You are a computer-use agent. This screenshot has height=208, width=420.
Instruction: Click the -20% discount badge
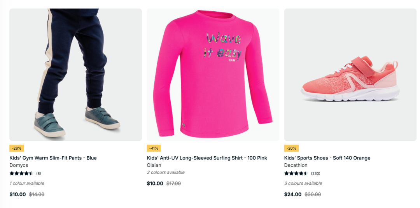(291, 148)
